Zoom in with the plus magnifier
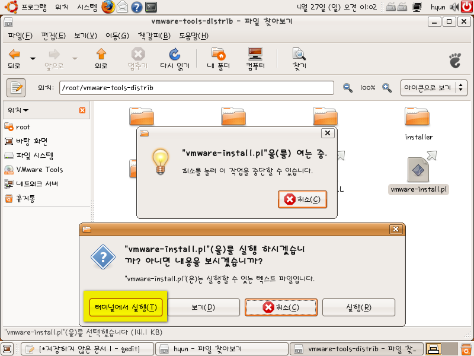 tap(387, 88)
